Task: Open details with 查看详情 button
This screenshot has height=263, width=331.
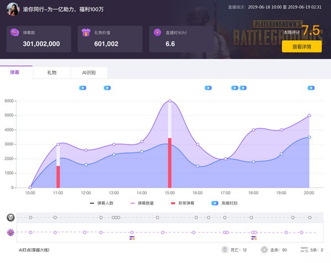Action: pos(302,46)
